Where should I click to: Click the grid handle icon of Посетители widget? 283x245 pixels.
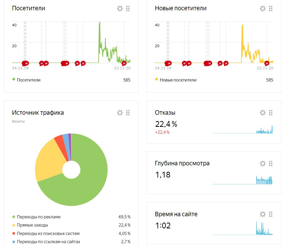(128, 8)
